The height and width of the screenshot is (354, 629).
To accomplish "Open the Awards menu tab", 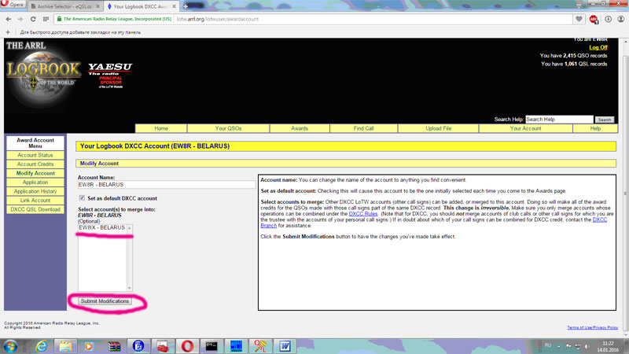I will (299, 128).
